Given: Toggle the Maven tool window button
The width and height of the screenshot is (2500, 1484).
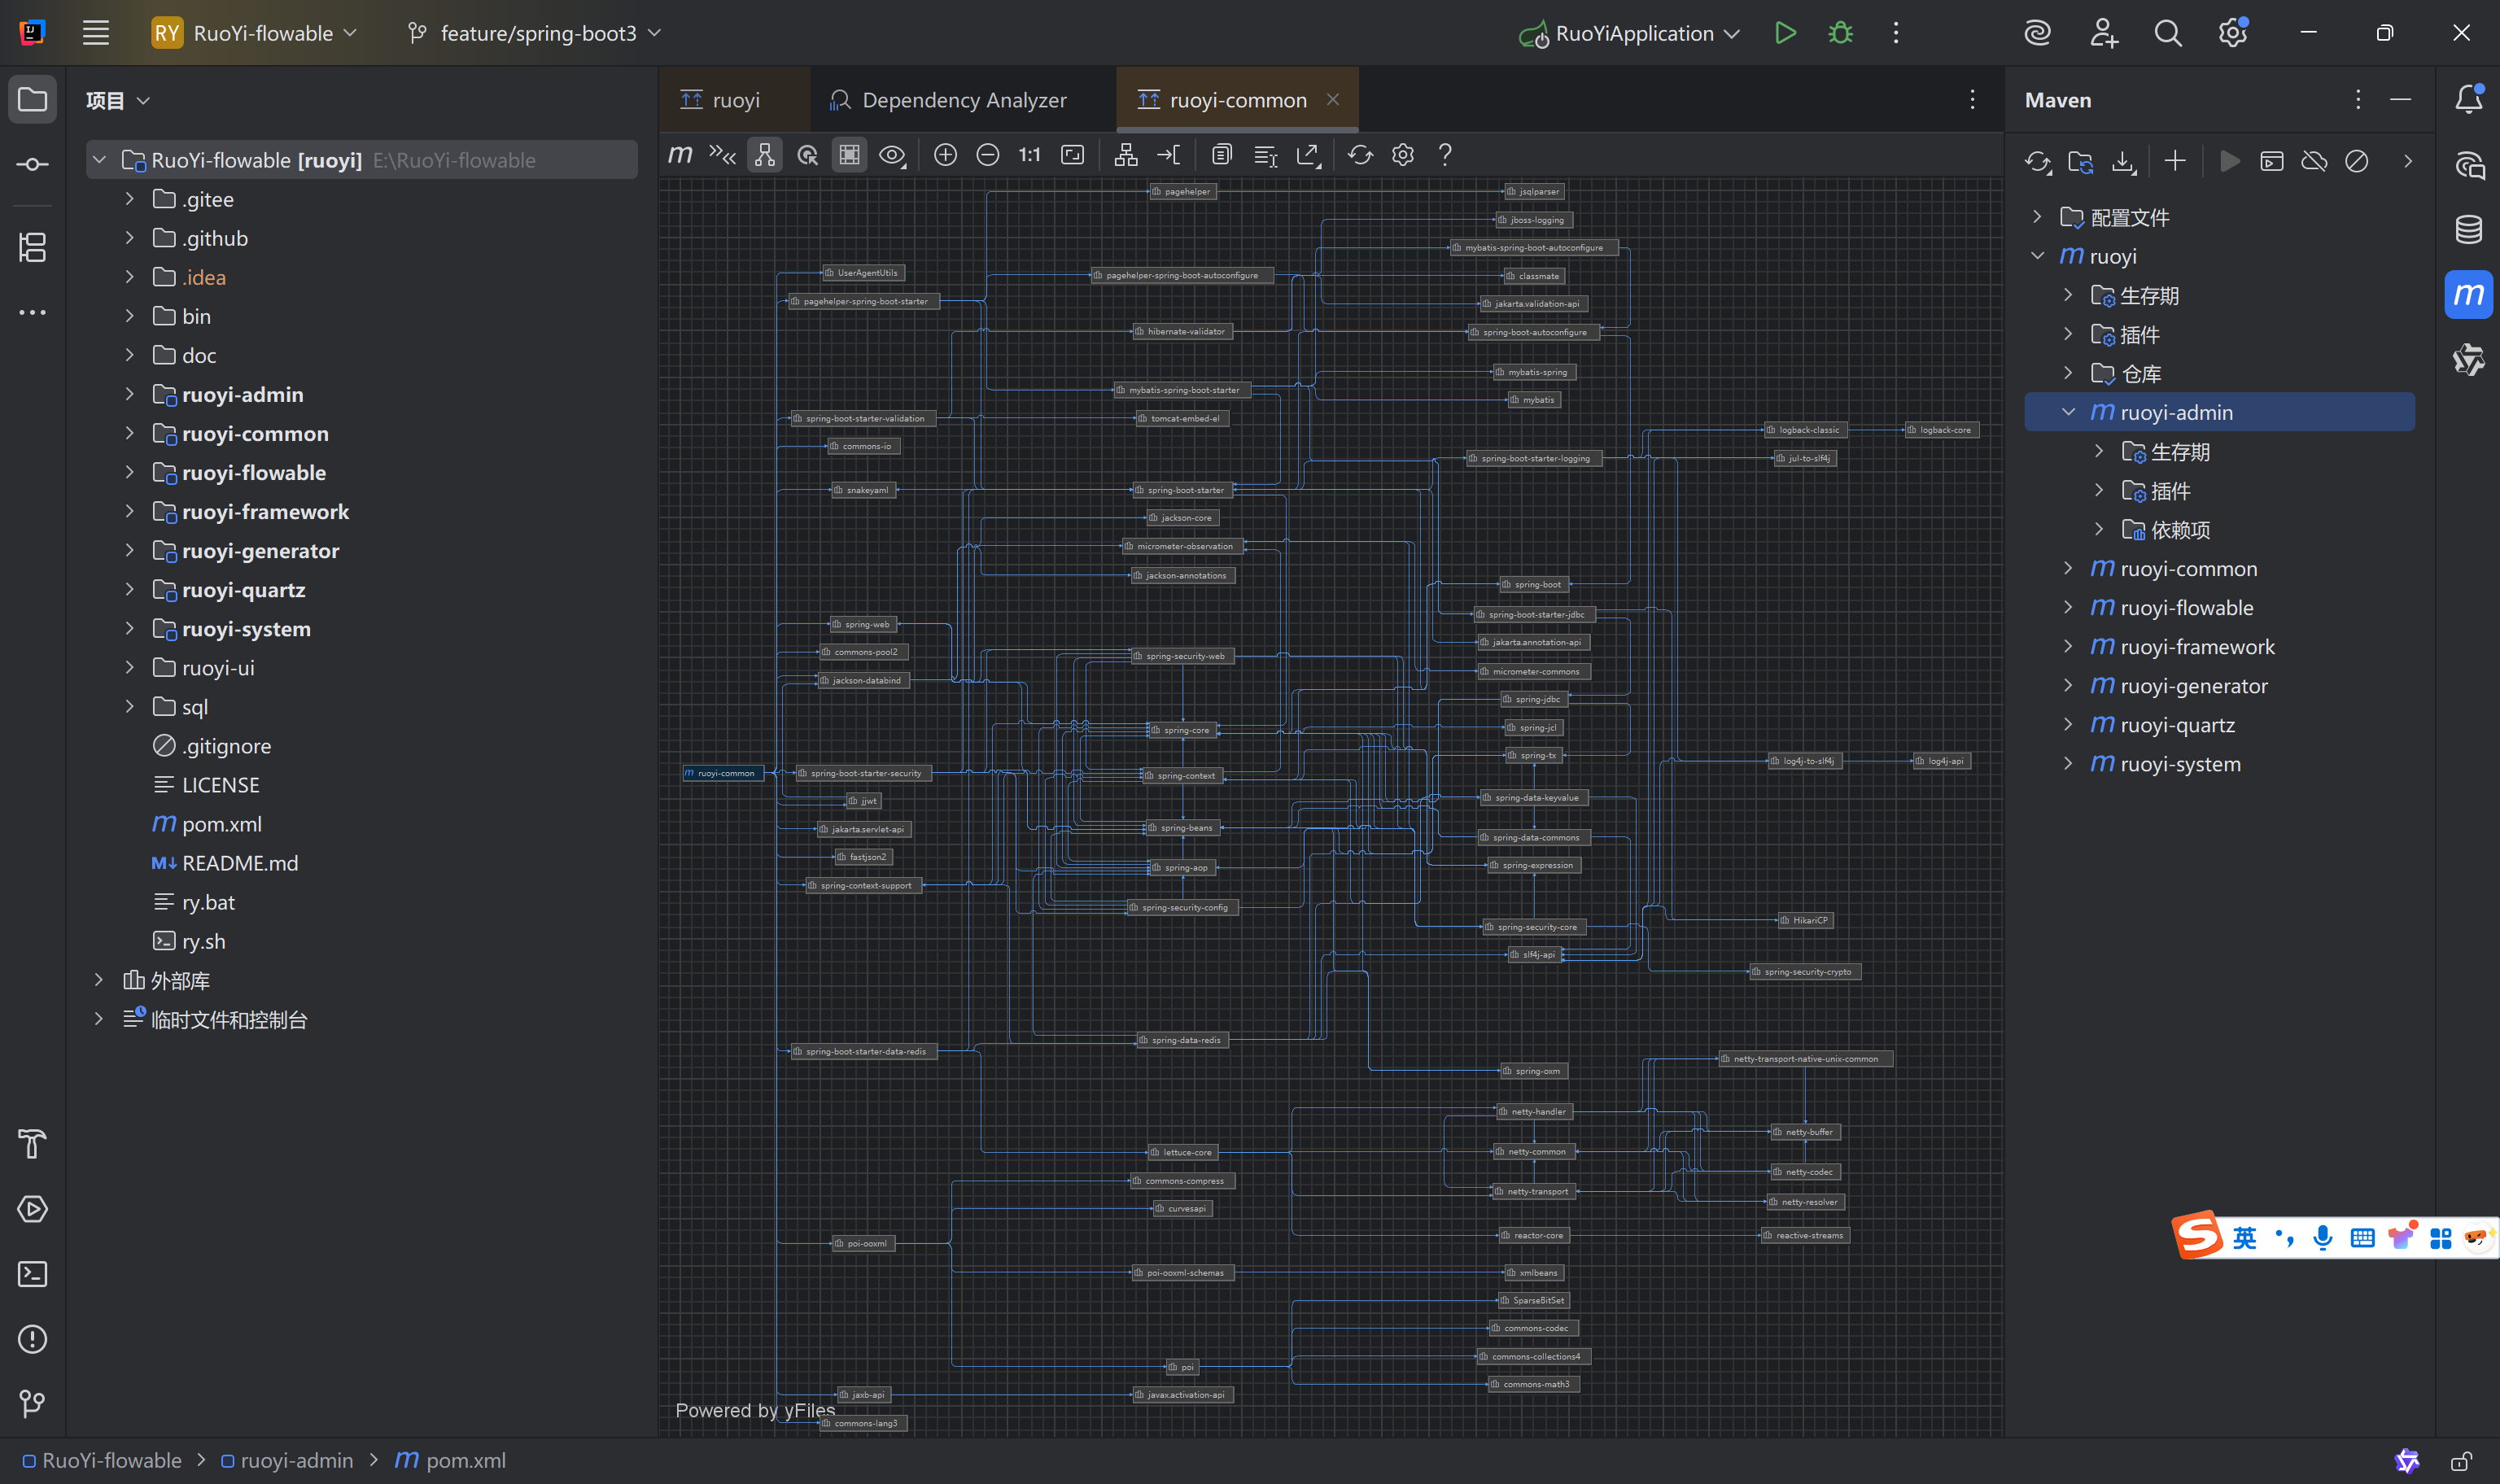Looking at the screenshot, I should coord(2469,295).
